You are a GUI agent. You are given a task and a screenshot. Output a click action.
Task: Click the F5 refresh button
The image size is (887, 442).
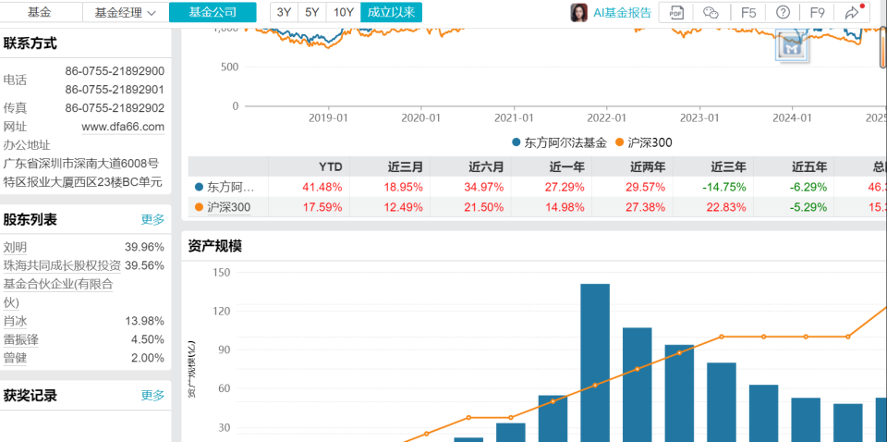pos(747,12)
